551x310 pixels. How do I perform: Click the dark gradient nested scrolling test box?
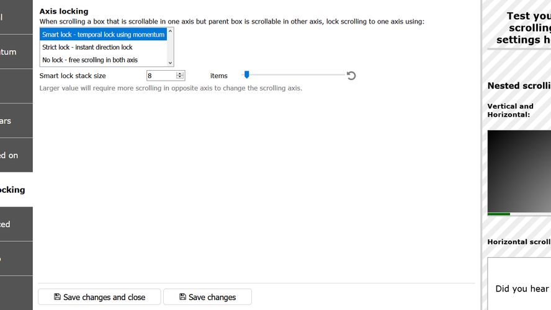pos(519,170)
